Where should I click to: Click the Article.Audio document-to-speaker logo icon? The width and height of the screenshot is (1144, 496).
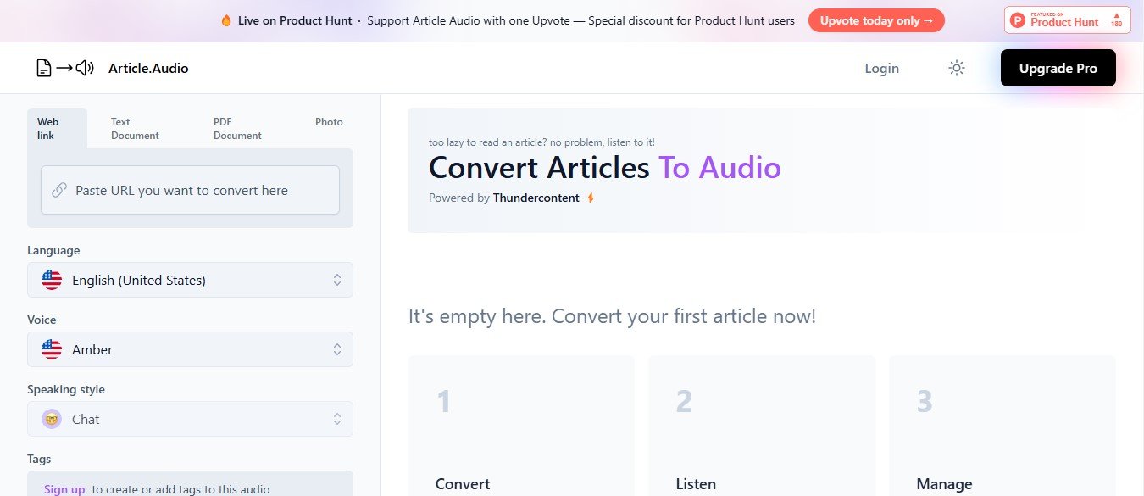coord(64,69)
